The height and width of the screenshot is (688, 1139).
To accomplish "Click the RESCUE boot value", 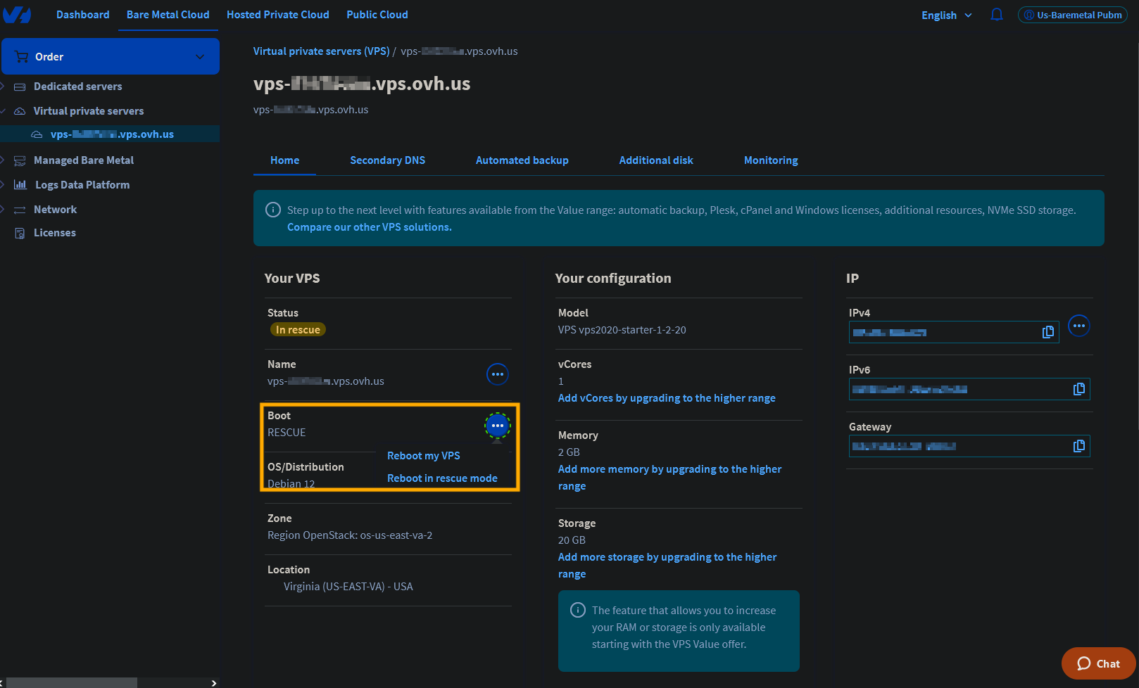I will tap(287, 433).
